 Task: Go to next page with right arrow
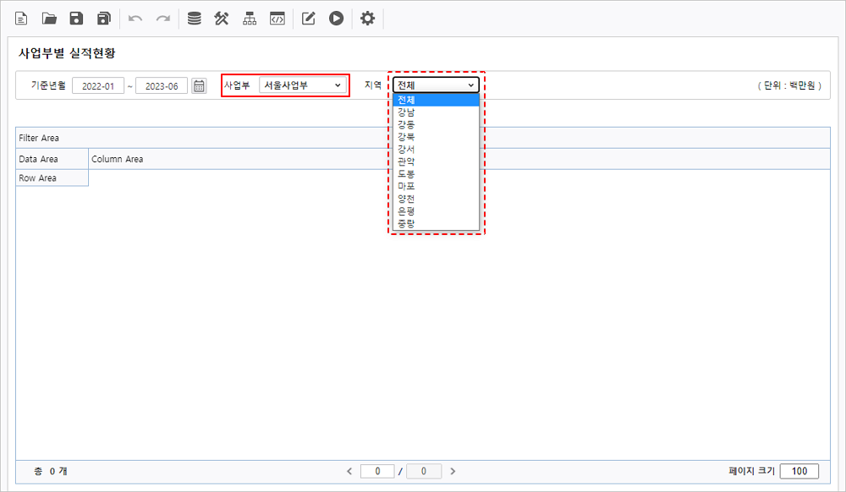[x=453, y=471]
